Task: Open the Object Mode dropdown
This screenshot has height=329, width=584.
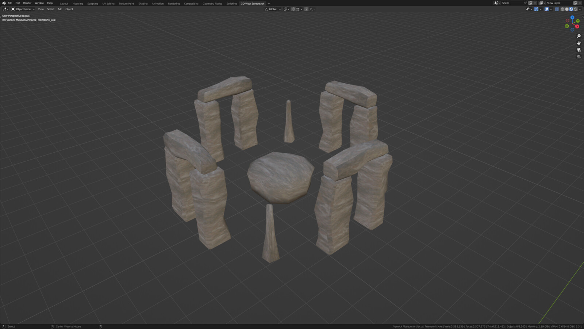Action: tap(23, 9)
